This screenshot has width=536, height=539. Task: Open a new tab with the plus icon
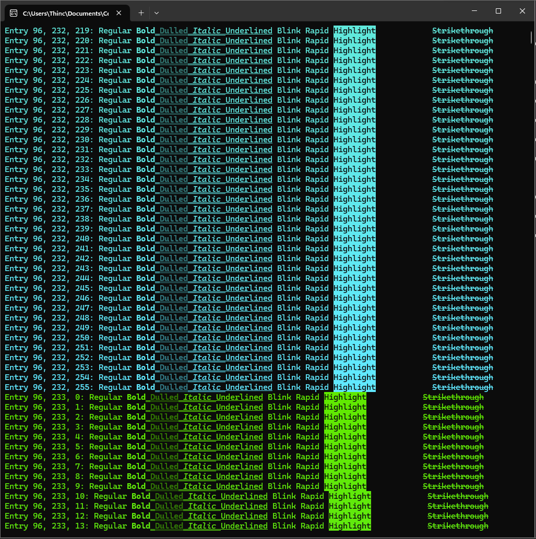[141, 13]
